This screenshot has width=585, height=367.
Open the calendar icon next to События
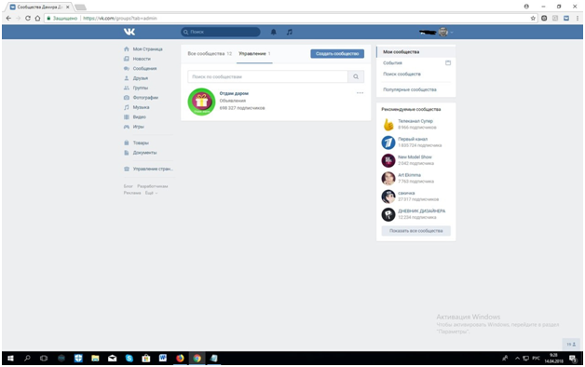448,62
